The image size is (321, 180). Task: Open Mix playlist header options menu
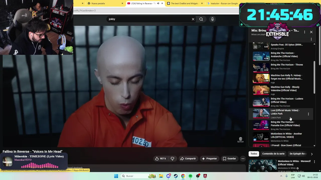pos(304,32)
